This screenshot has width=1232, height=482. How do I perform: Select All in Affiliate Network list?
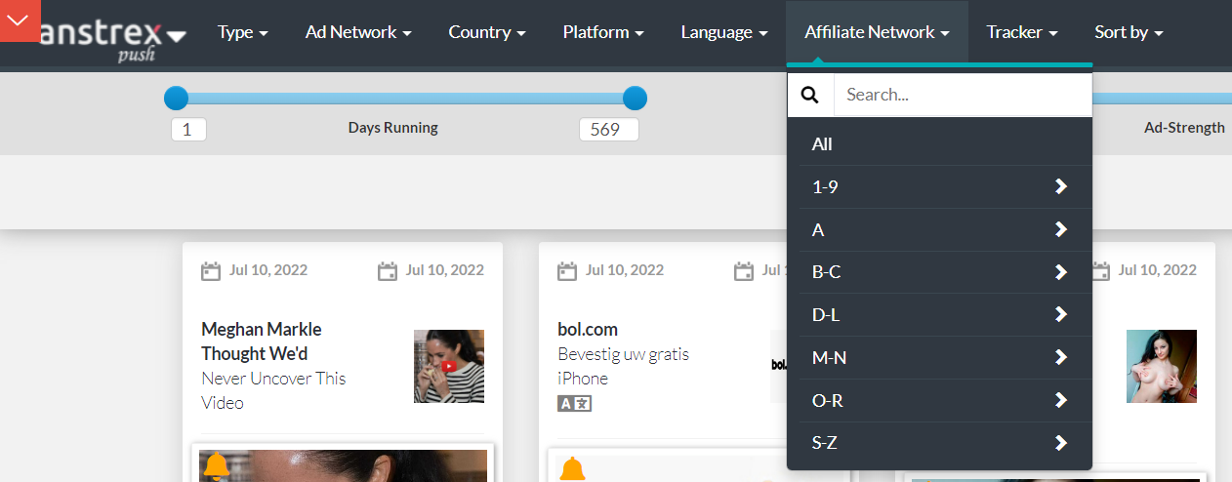click(822, 144)
